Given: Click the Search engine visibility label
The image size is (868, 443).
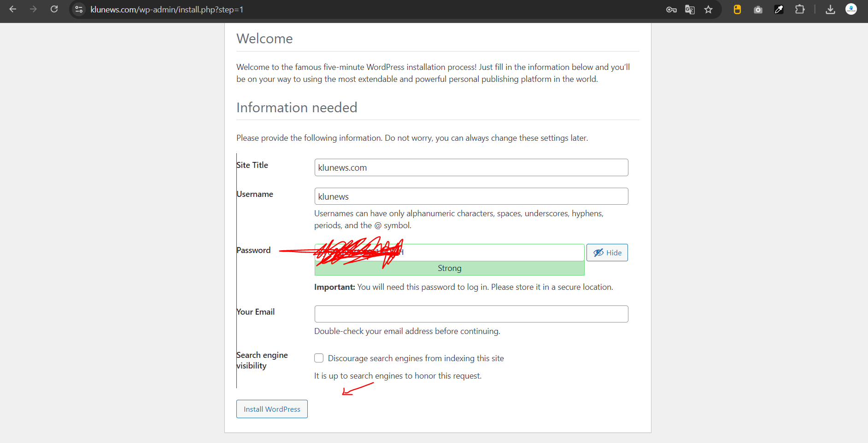Looking at the screenshot, I should (x=262, y=360).
